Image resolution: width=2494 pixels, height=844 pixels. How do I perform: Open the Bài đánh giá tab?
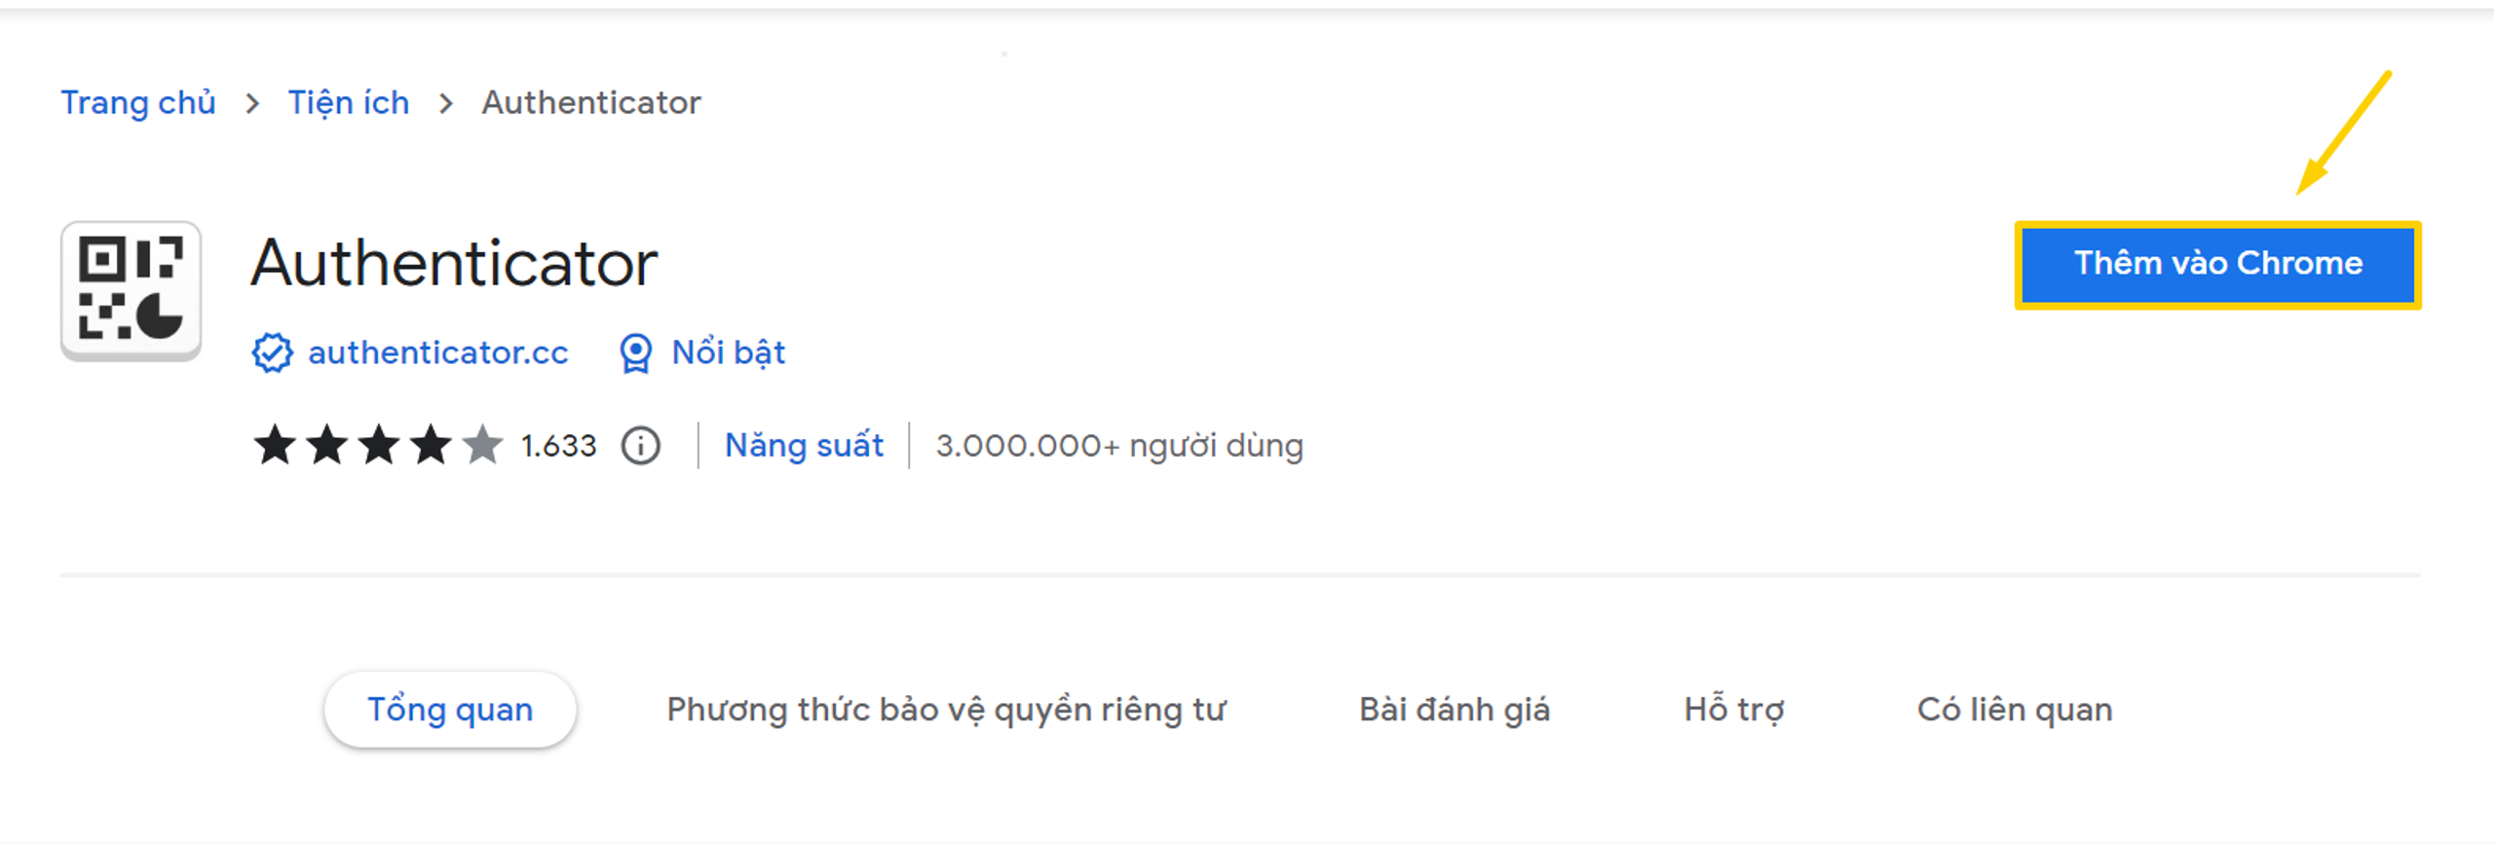[x=1455, y=710]
